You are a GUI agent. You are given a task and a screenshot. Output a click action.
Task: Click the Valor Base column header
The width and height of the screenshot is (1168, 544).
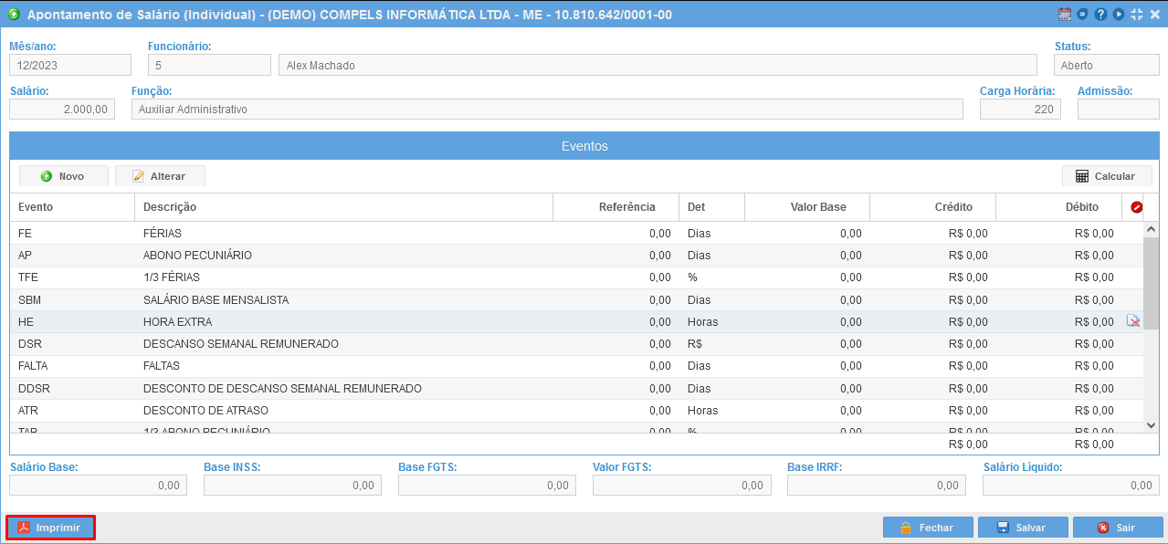click(807, 207)
